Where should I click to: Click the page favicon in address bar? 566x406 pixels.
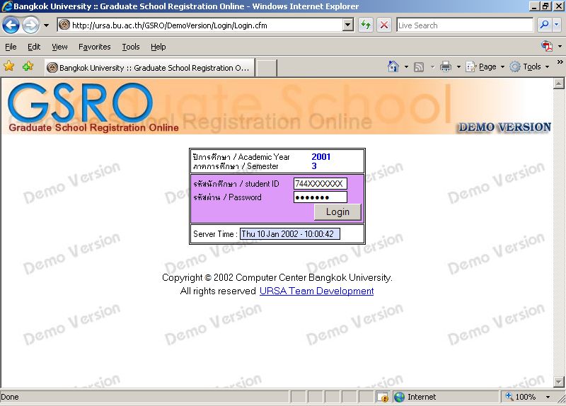pyautogui.click(x=64, y=25)
